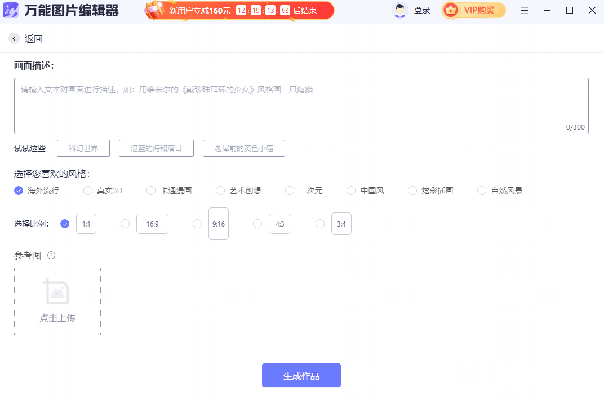
Task: Click the back arrow beside 返回
Action: 14,38
